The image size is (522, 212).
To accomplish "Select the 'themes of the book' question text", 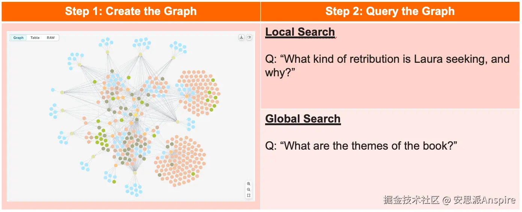I will (x=361, y=145).
